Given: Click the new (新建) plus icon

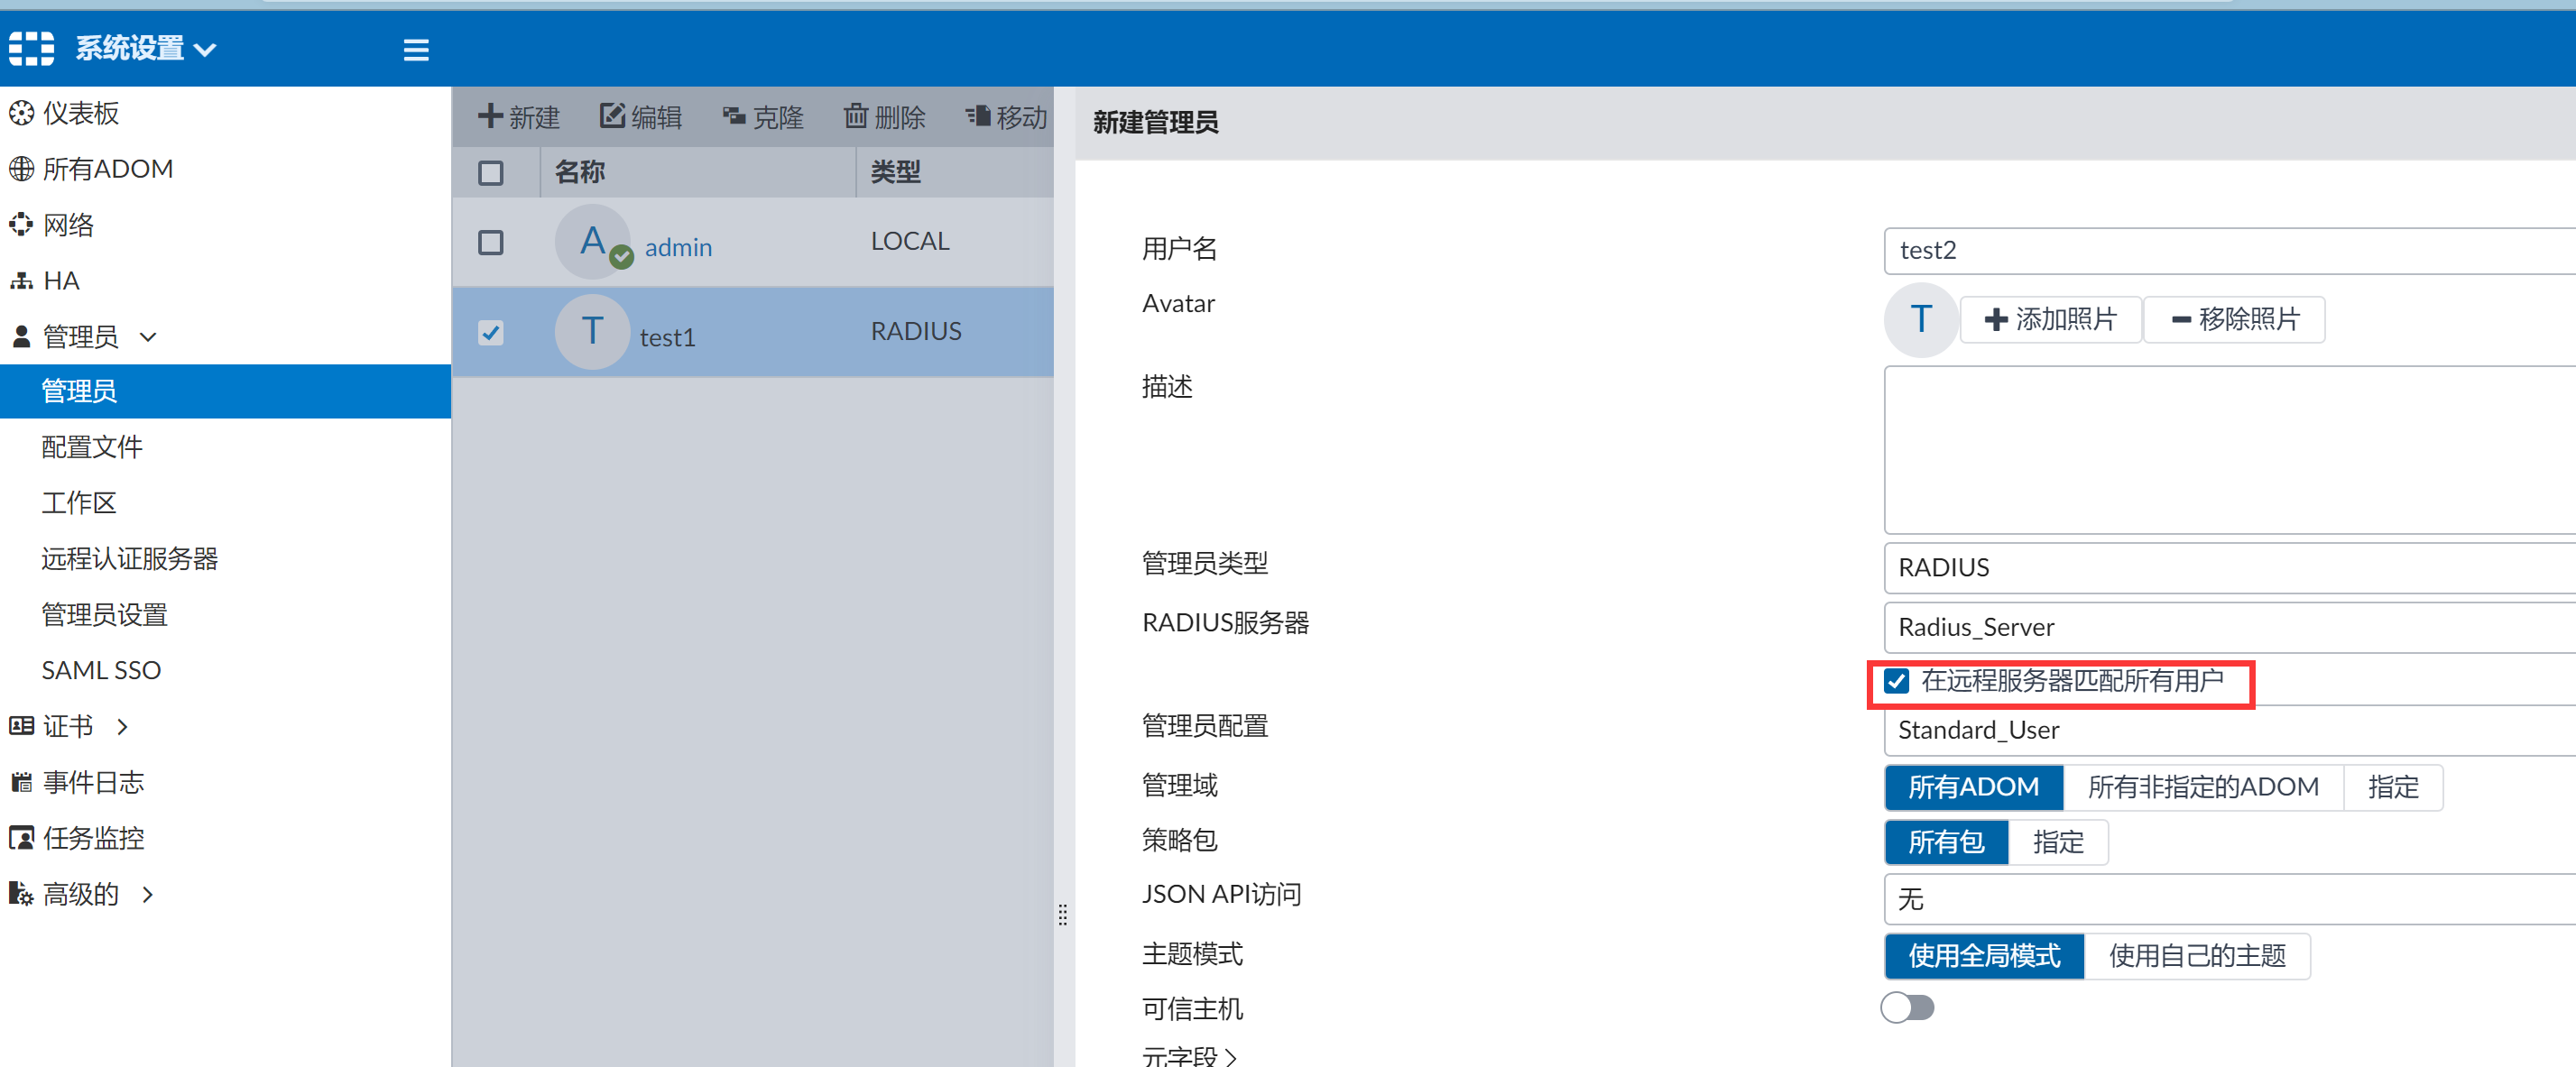Looking at the screenshot, I should [489, 116].
